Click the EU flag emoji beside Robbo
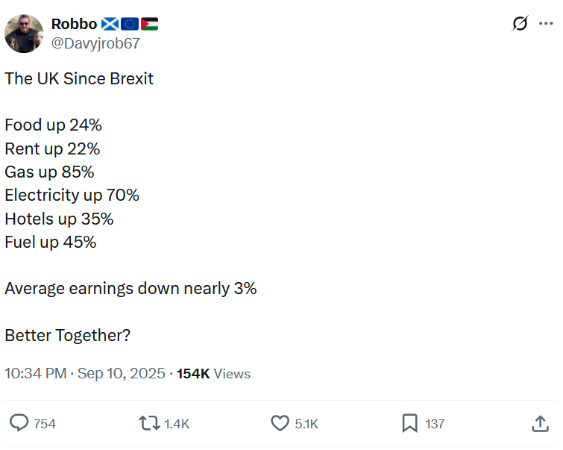Screen dimensions: 563x450 [x=130, y=24]
